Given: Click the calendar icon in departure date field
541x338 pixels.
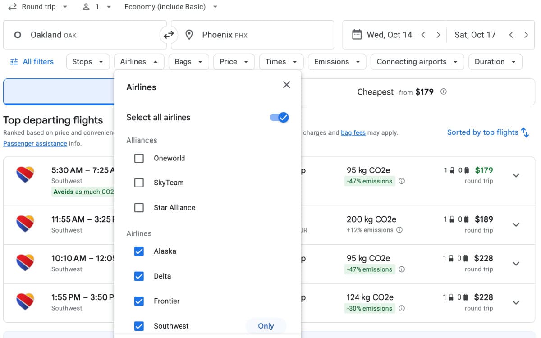Looking at the screenshot, I should [x=357, y=35].
